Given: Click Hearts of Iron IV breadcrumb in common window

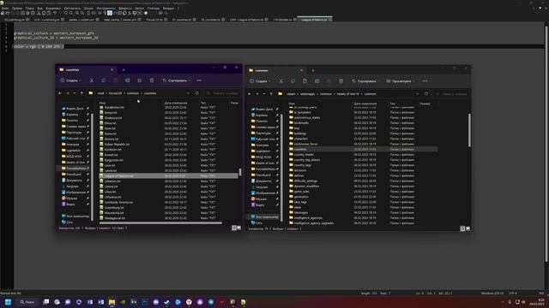Looking at the screenshot, I should [x=348, y=94].
